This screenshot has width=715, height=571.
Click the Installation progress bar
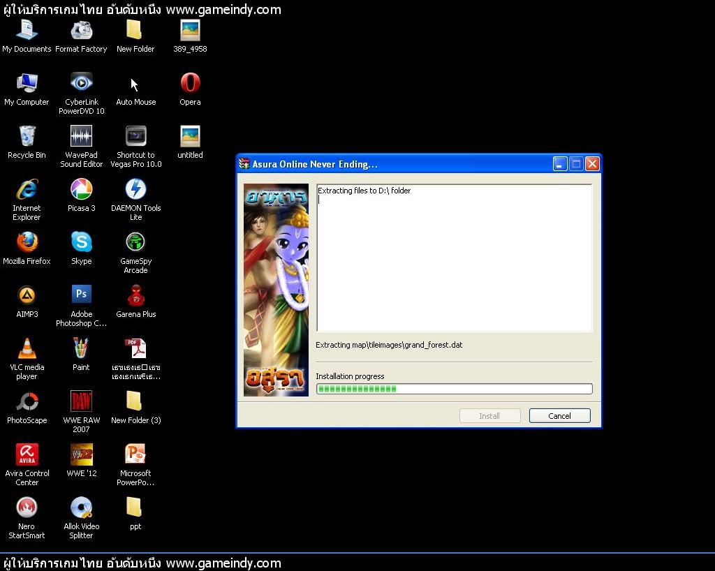click(x=454, y=389)
